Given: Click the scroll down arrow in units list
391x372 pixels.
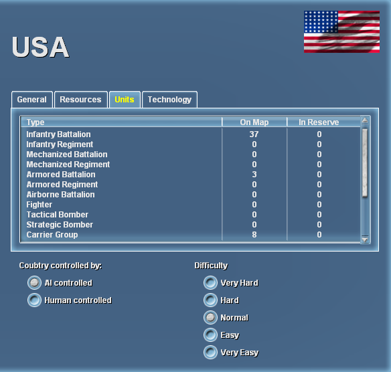Looking at the screenshot, I should coord(365,240).
